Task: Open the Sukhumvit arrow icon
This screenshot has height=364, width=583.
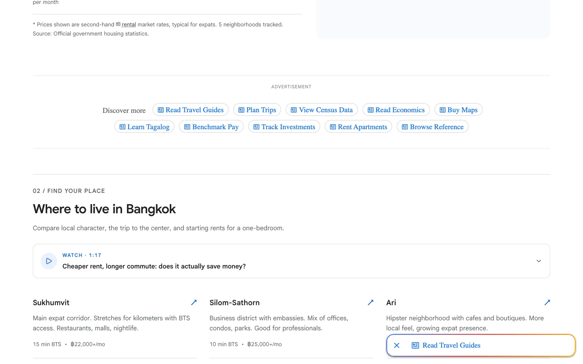Action: [194, 302]
